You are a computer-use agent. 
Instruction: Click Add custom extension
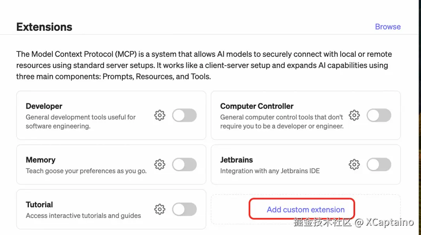point(306,210)
